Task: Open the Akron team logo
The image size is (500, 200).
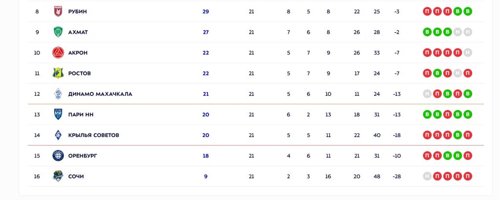Action: [58, 53]
